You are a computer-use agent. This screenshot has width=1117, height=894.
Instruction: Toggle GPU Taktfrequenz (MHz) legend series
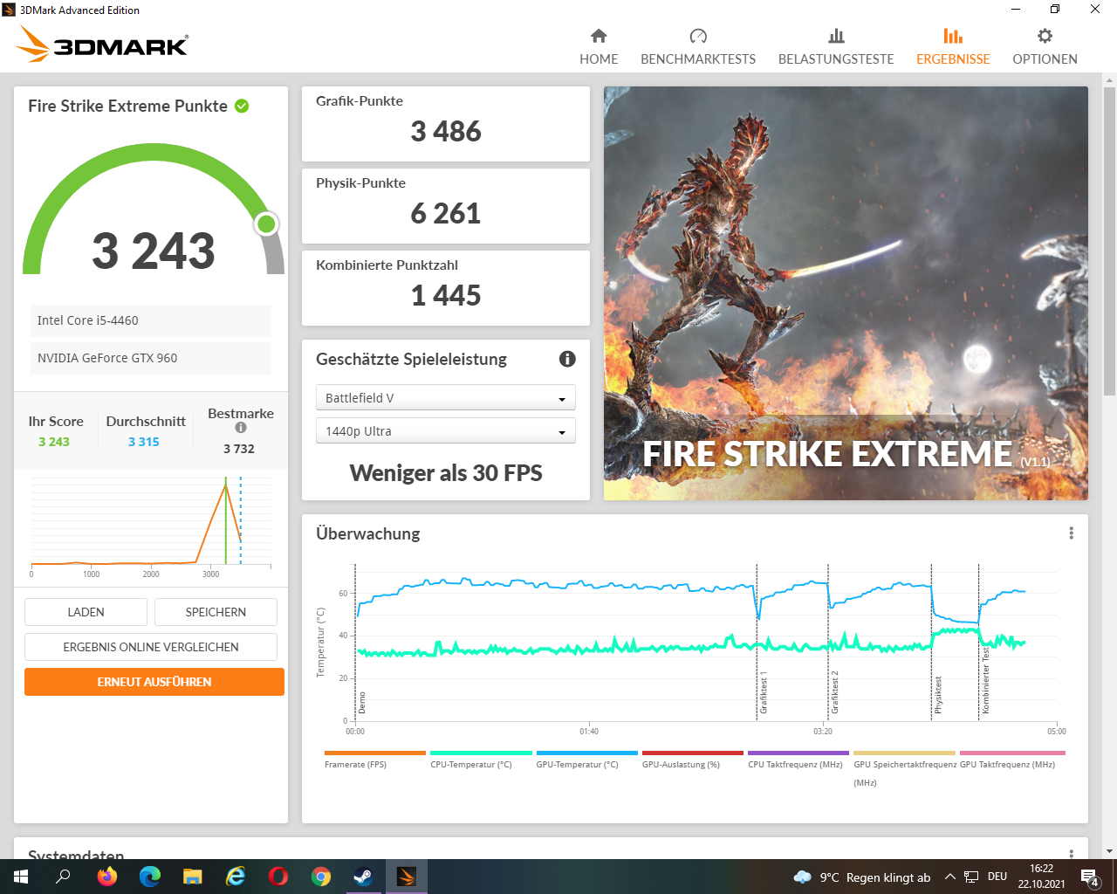(1011, 760)
